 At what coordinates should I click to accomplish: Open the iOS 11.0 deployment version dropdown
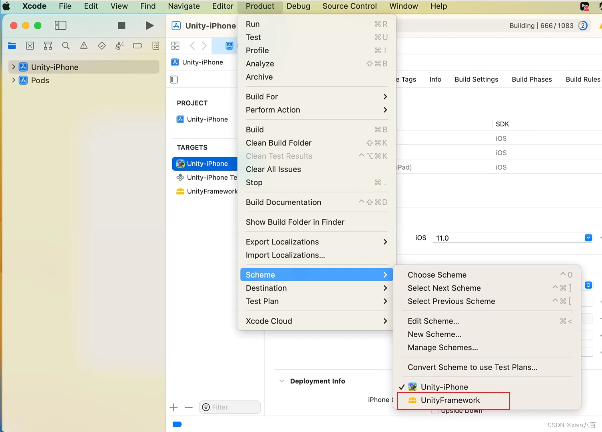tap(588, 238)
